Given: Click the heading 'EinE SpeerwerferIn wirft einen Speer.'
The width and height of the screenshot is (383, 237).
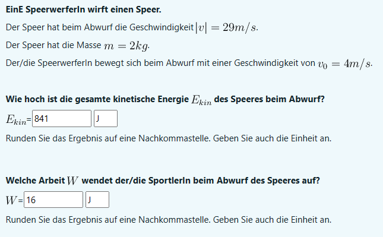Looking at the screenshot, I should (83, 10).
